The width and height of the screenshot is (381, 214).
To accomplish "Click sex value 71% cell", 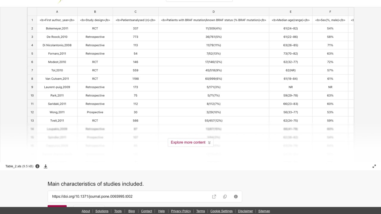I will [x=330, y=45].
